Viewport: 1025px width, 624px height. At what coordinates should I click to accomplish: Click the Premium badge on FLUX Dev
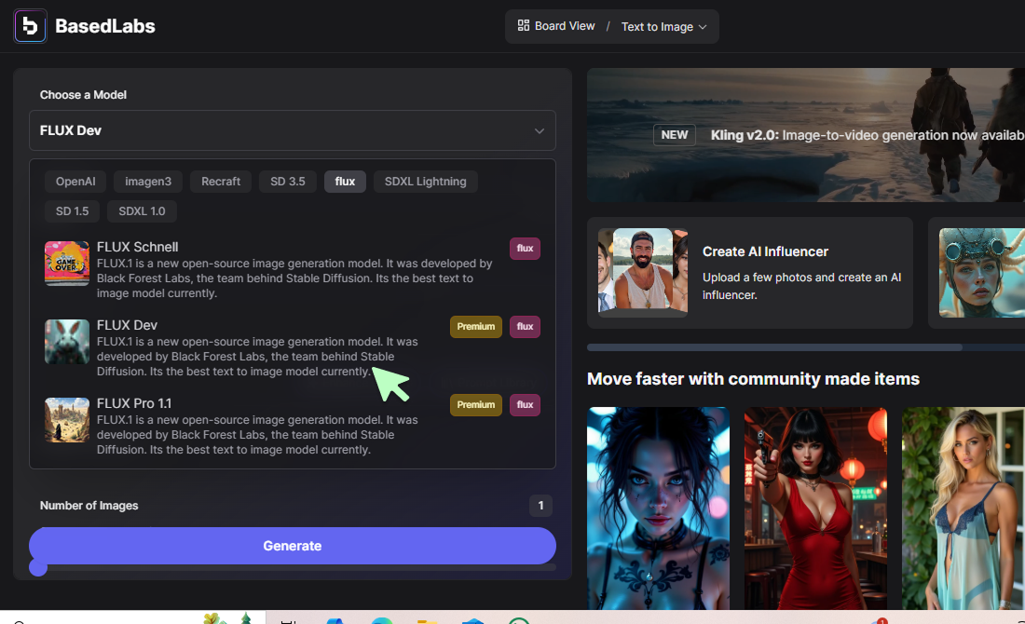(476, 327)
